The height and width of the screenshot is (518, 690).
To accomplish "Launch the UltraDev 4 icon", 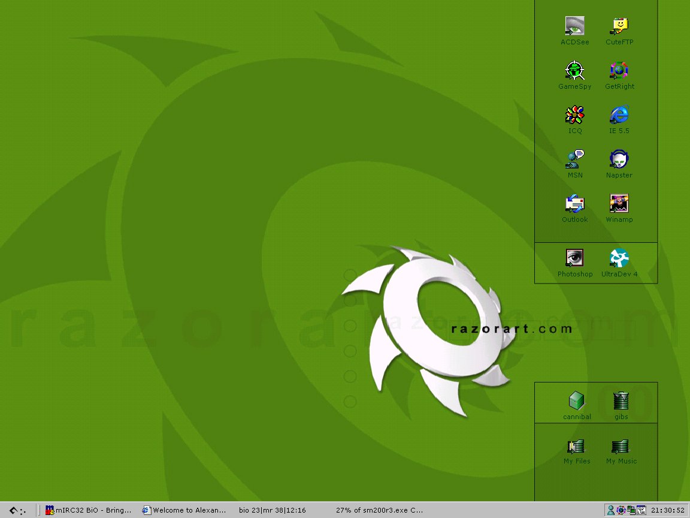I will (619, 258).
